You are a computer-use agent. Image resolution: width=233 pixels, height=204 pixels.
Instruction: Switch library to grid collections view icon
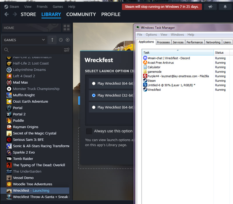[x=66, y=28]
